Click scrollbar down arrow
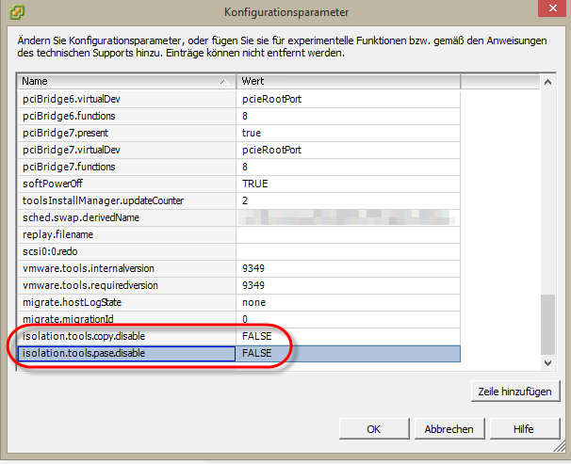 coord(547,362)
